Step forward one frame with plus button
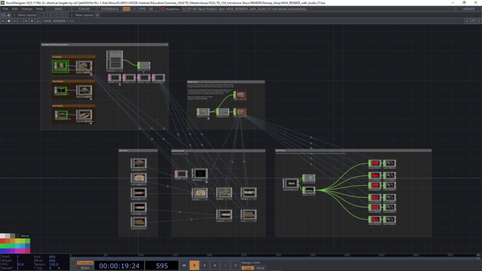The image size is (482, 271). coord(235,266)
